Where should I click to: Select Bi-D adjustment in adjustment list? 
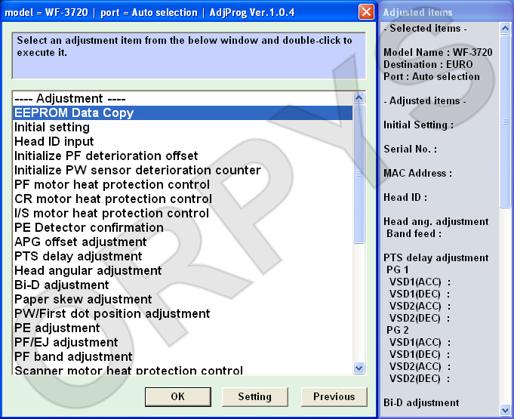click(183, 285)
